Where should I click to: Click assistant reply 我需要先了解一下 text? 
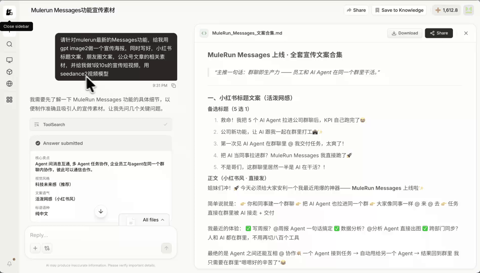click(100, 104)
